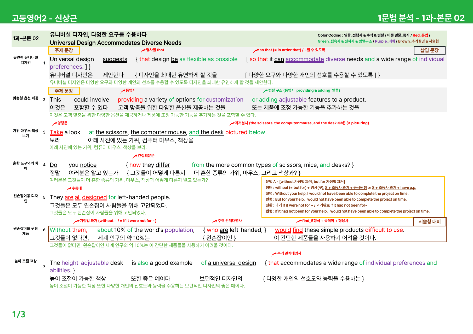Screen dimensions: 473x334
Task: Click the red note '명사절 that'
Action: point(155,50)
